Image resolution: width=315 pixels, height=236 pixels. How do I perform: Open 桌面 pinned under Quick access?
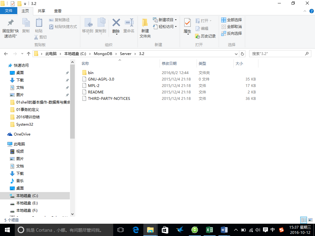click(17, 73)
